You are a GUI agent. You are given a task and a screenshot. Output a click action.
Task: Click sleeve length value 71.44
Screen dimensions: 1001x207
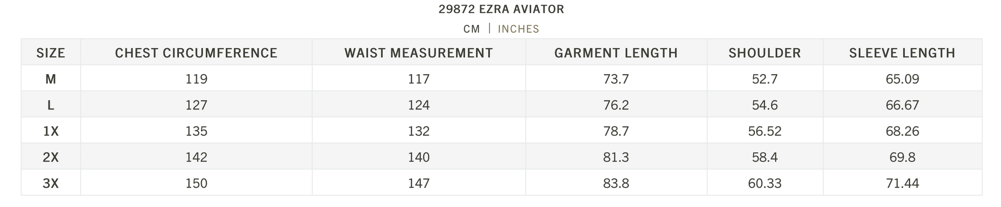tap(903, 184)
